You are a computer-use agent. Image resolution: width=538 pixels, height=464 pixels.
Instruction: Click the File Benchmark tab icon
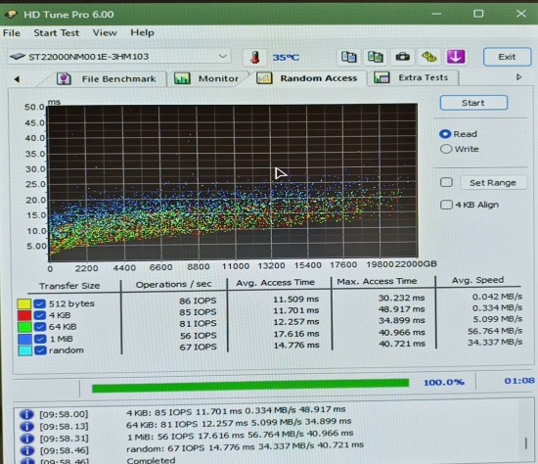64,78
